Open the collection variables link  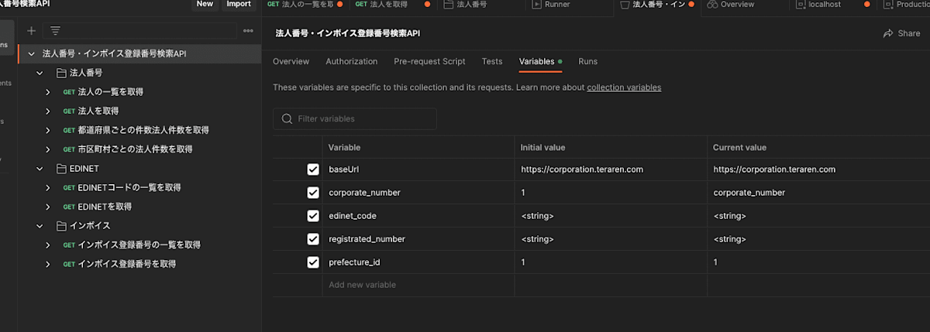[624, 87]
